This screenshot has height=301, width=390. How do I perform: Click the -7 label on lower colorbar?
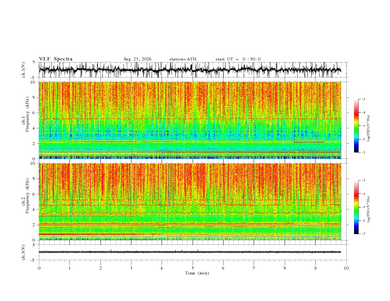coord(363,234)
